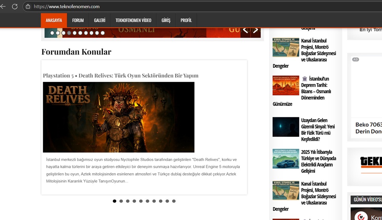The image size is (382, 220).
Task: Select last banner slider dot
Action: [102, 33]
